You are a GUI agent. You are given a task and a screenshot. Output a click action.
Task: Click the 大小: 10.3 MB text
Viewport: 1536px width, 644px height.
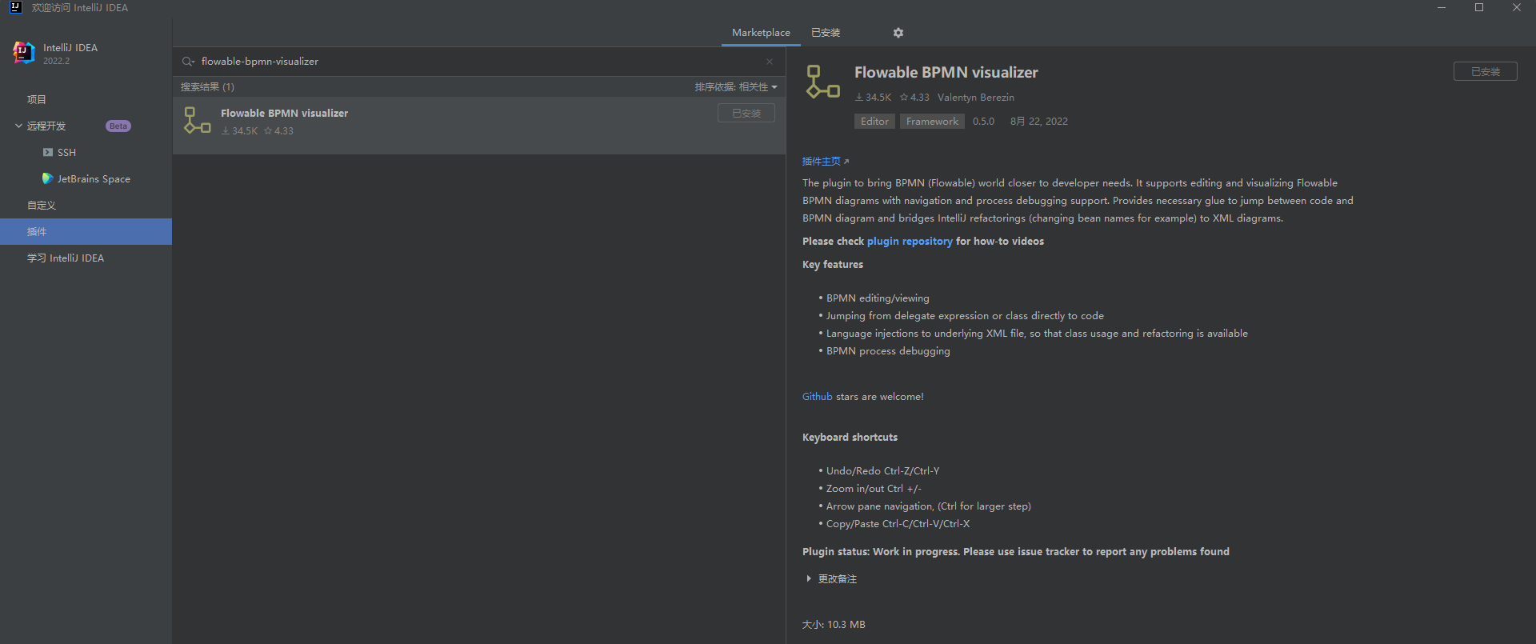point(834,624)
